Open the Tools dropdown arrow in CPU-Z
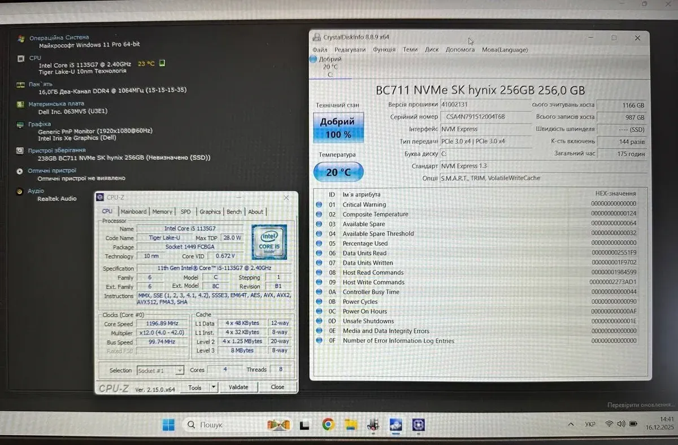This screenshot has width=678, height=445. point(214,387)
